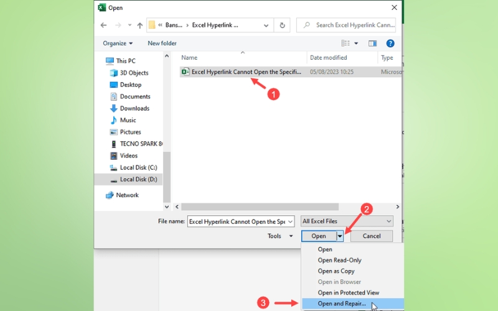Image resolution: width=498 pixels, height=311 pixels.
Task: Expand the Tools dropdown
Action: [x=280, y=236]
